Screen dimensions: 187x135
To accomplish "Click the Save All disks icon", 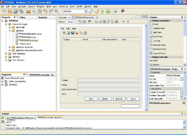I will coord(21,11).
